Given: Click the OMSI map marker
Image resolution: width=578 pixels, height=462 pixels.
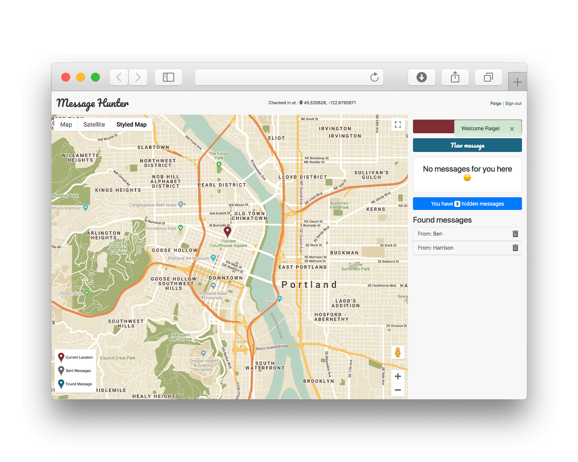Looking at the screenshot, I should pos(280,298).
